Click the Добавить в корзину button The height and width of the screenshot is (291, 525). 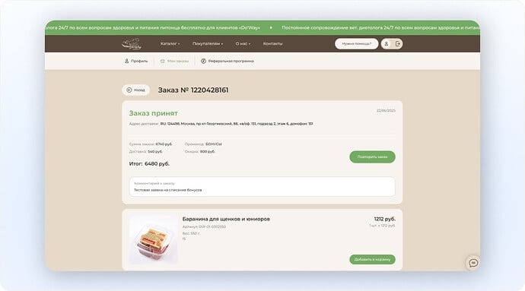[x=372, y=260]
